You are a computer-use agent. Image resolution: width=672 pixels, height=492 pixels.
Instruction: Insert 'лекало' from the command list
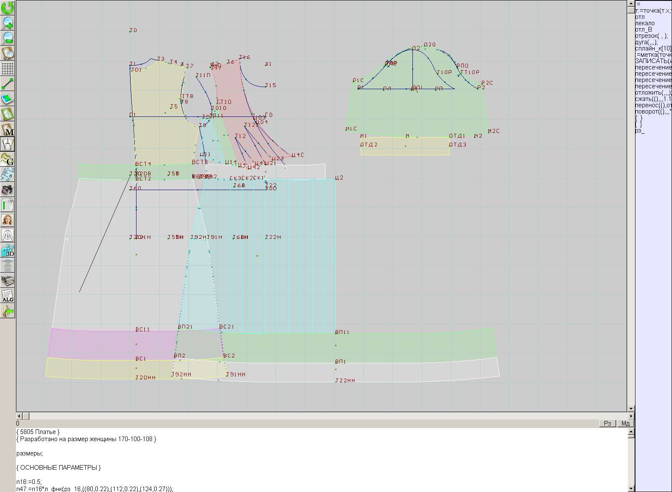tap(645, 23)
